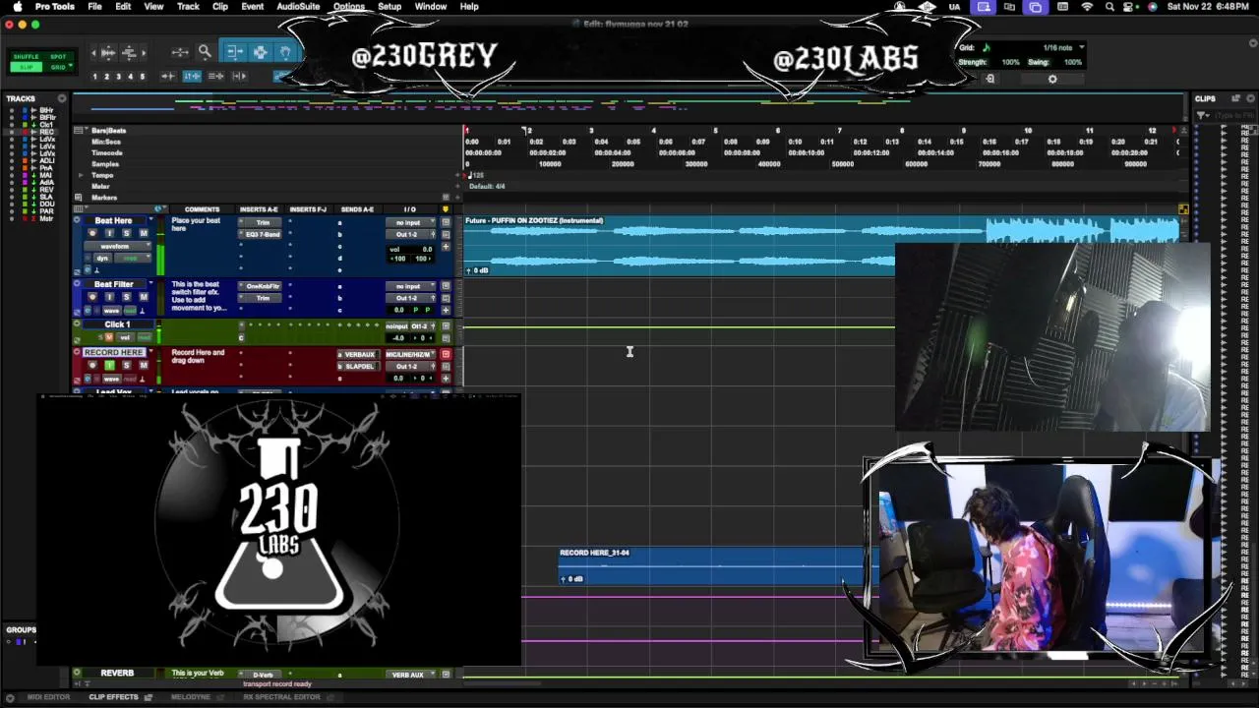Open the Apple menu
This screenshot has width=1259, height=708.
click(17, 7)
